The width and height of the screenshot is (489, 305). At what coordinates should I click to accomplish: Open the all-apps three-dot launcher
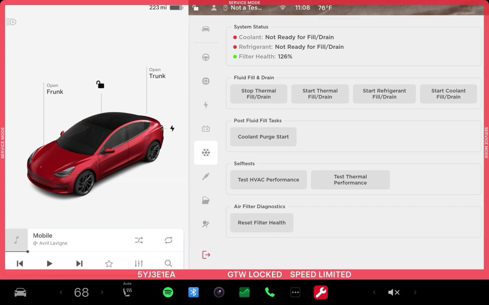(x=295, y=292)
